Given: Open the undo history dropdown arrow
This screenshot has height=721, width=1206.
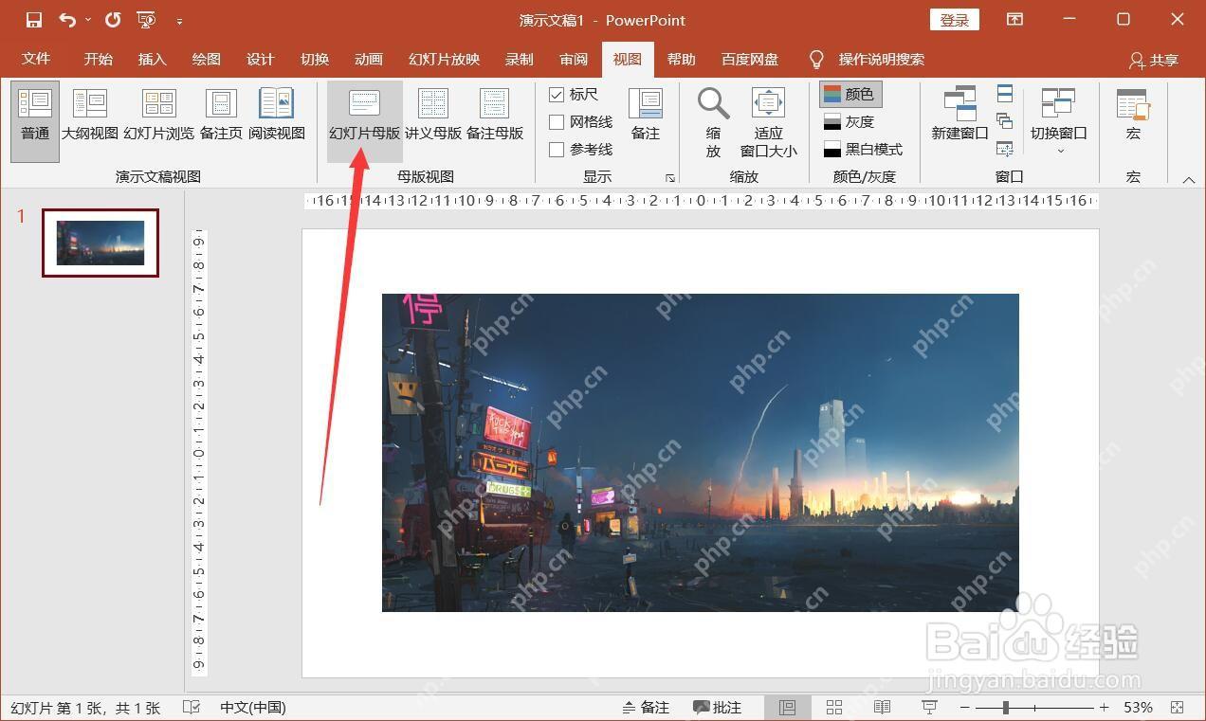Looking at the screenshot, I should (88, 19).
